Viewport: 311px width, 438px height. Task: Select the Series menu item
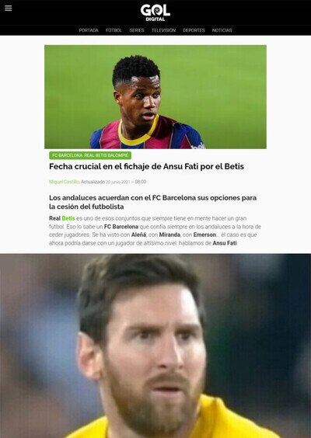pos(137,30)
